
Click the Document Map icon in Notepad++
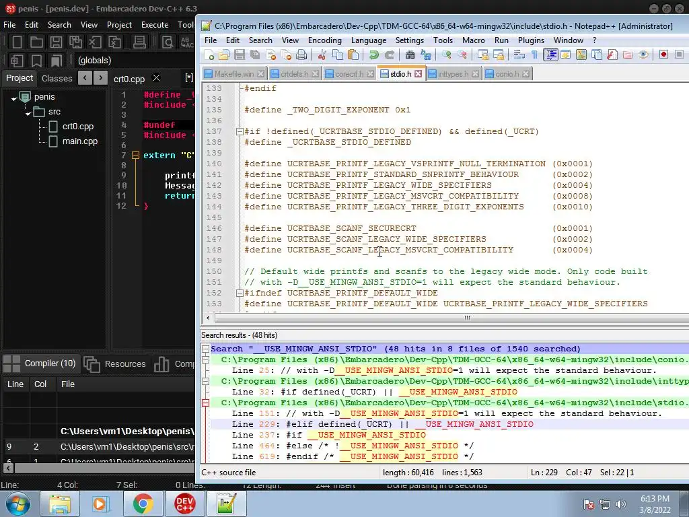tap(581, 55)
